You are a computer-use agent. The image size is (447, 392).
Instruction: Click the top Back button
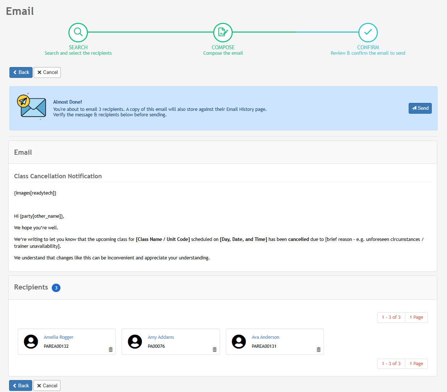21,72
